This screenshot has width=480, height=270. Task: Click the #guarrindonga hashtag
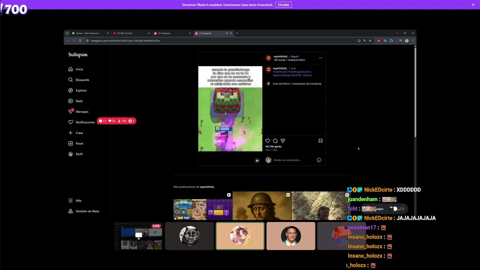[282, 75]
